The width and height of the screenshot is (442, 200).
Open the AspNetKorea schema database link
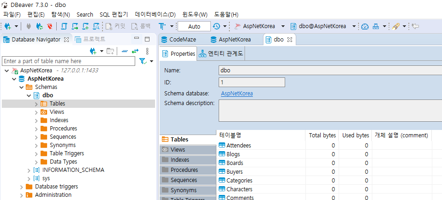[237, 94]
